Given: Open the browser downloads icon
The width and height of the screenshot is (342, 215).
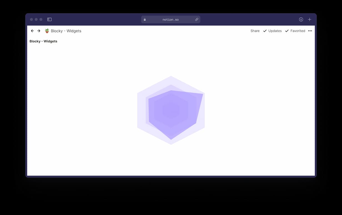Looking at the screenshot, I should pyautogui.click(x=301, y=19).
